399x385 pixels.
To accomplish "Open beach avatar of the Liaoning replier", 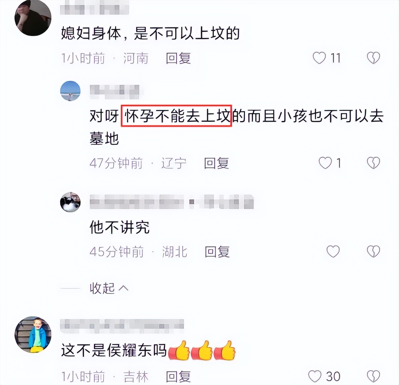I will pos(70,91).
